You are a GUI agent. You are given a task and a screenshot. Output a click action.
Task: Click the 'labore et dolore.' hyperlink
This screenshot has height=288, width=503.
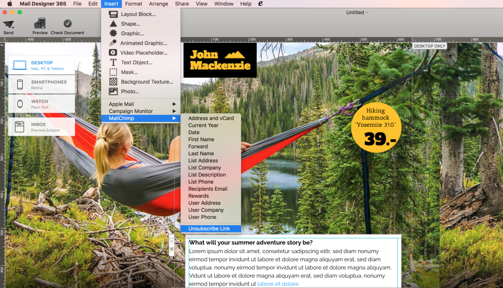tap(278, 284)
